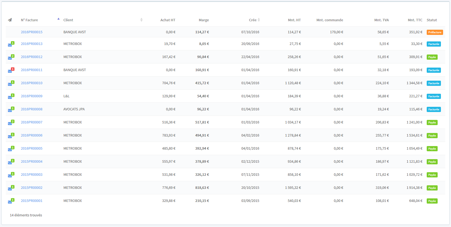Select client cell AVOCATS JPA
The image size is (451, 227).
(74, 109)
